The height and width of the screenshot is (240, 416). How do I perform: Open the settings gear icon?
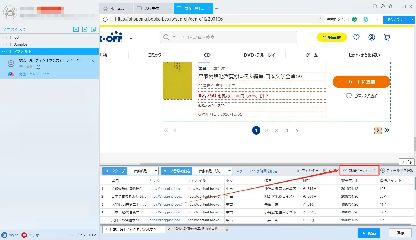click(x=390, y=6)
